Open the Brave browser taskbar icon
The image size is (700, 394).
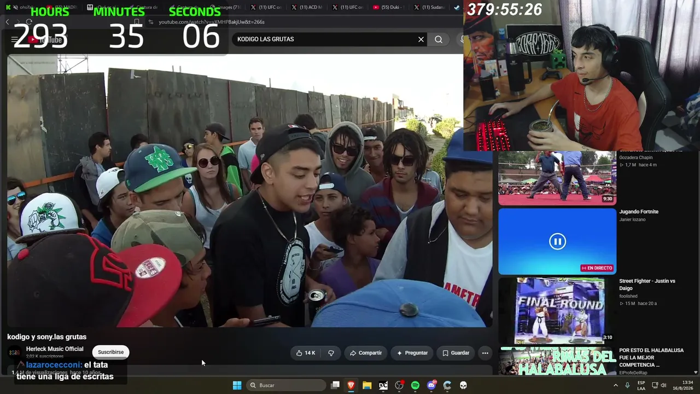pyautogui.click(x=351, y=385)
